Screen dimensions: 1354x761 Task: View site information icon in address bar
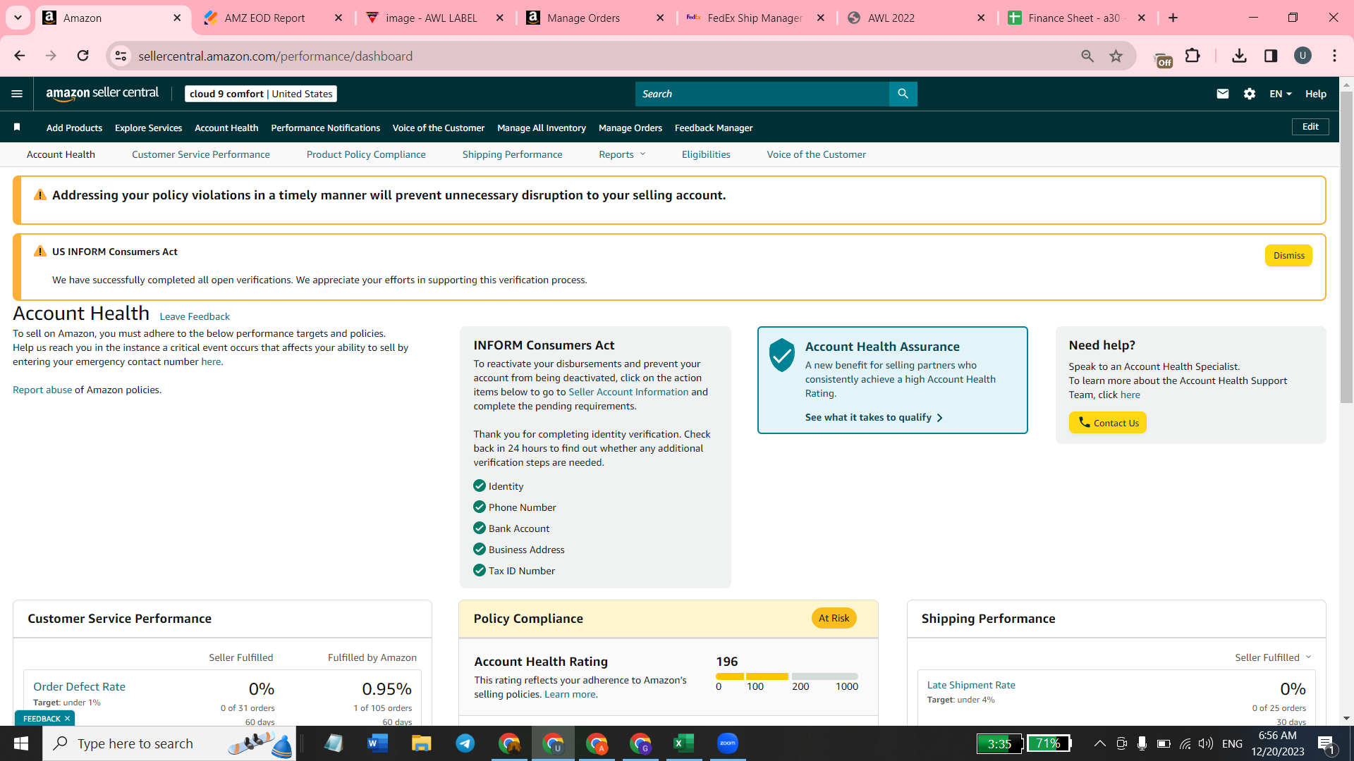pyautogui.click(x=121, y=56)
